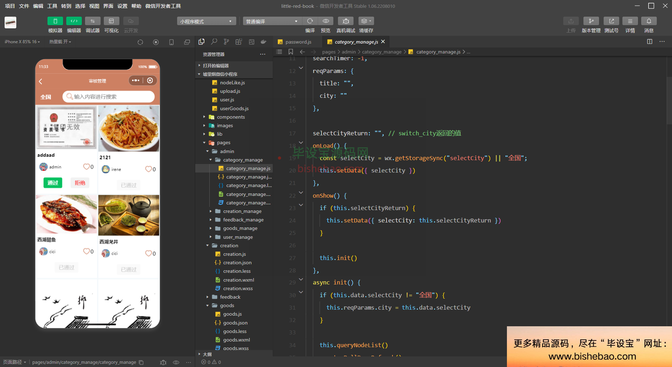Open the 文件 menu

coord(24,6)
